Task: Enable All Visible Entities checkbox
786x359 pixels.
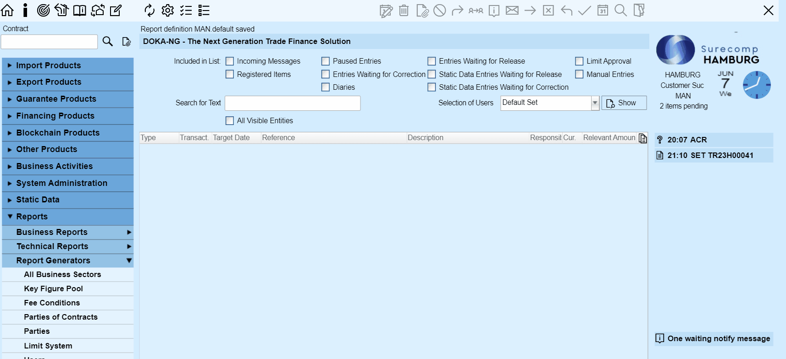Action: tap(230, 120)
